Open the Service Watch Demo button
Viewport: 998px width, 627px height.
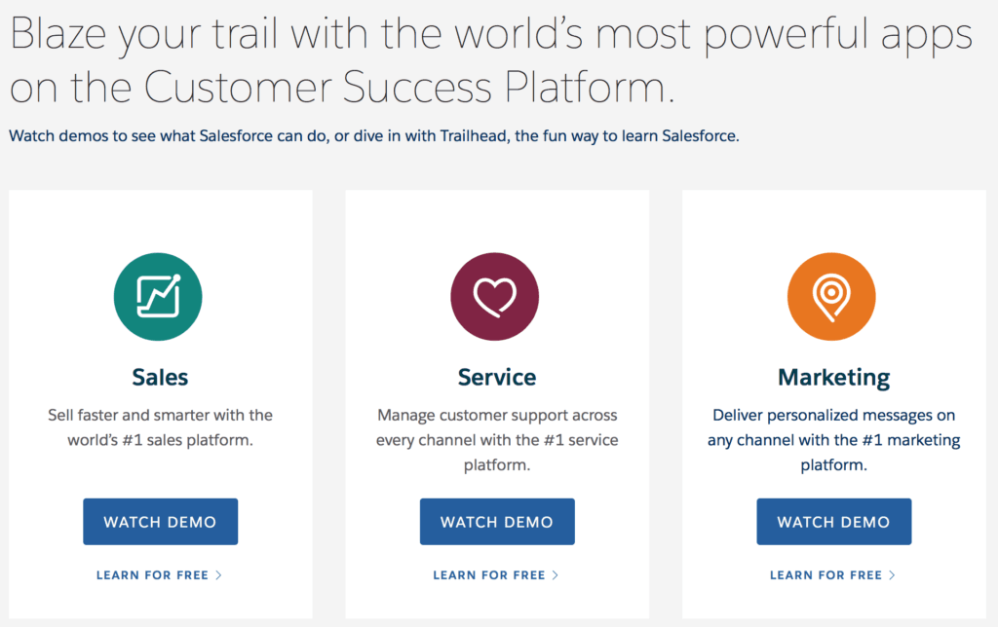click(497, 522)
